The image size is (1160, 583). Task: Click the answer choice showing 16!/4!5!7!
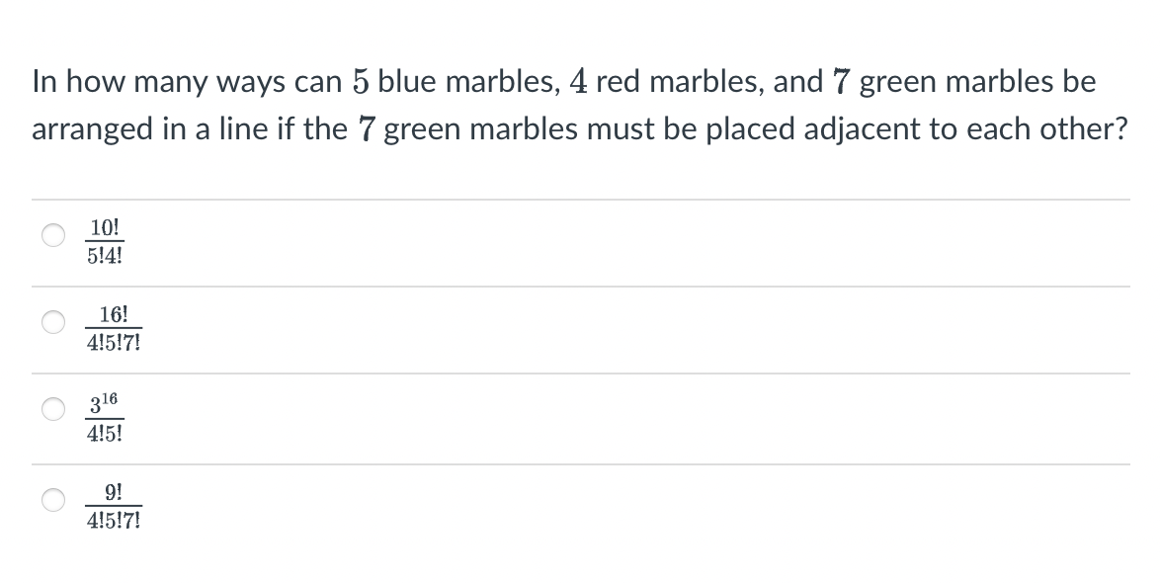[x=113, y=328]
